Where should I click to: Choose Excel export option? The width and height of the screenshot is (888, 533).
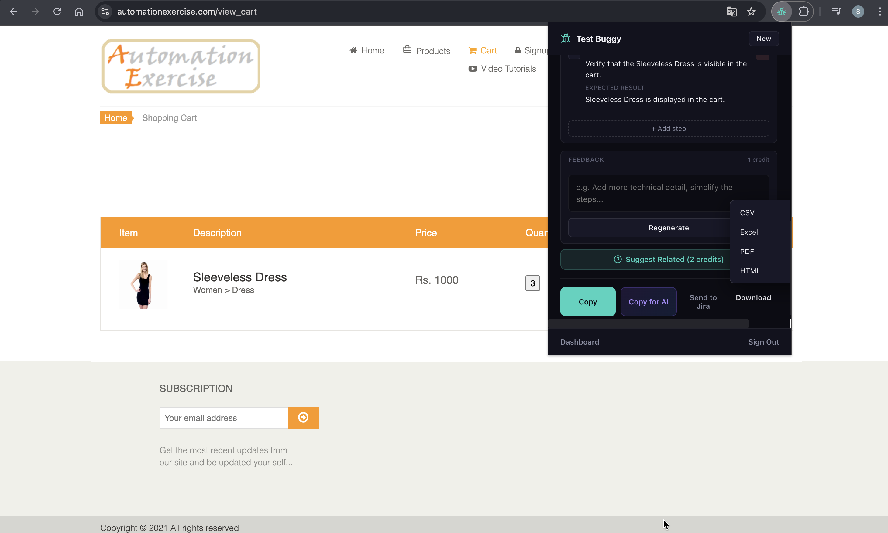coord(749,232)
